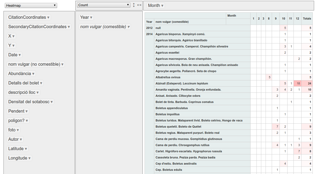The height and width of the screenshot is (174, 316).
Task: Open the Count aggregator dropdown
Action: (x=103, y=5)
